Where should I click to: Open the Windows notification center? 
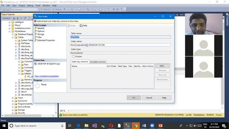224,126
